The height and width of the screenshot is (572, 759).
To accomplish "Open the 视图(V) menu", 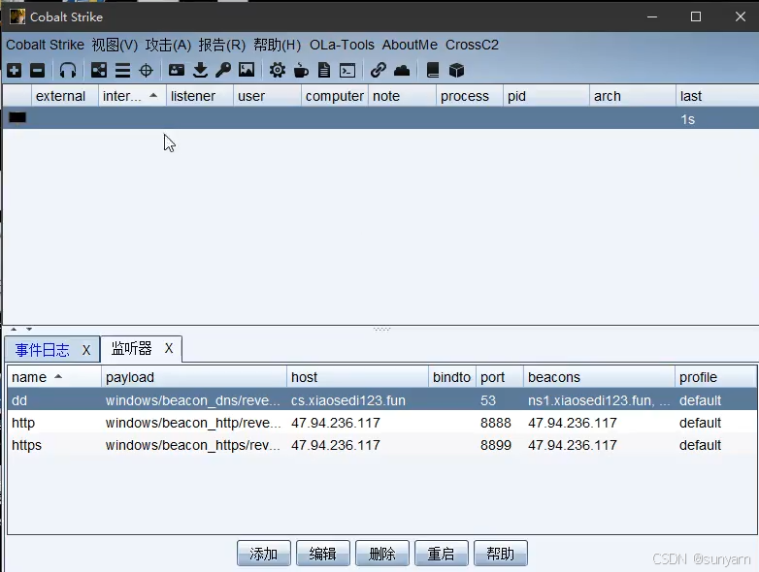I will click(115, 45).
